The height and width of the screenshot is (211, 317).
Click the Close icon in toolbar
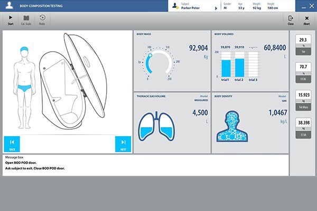[291, 19]
